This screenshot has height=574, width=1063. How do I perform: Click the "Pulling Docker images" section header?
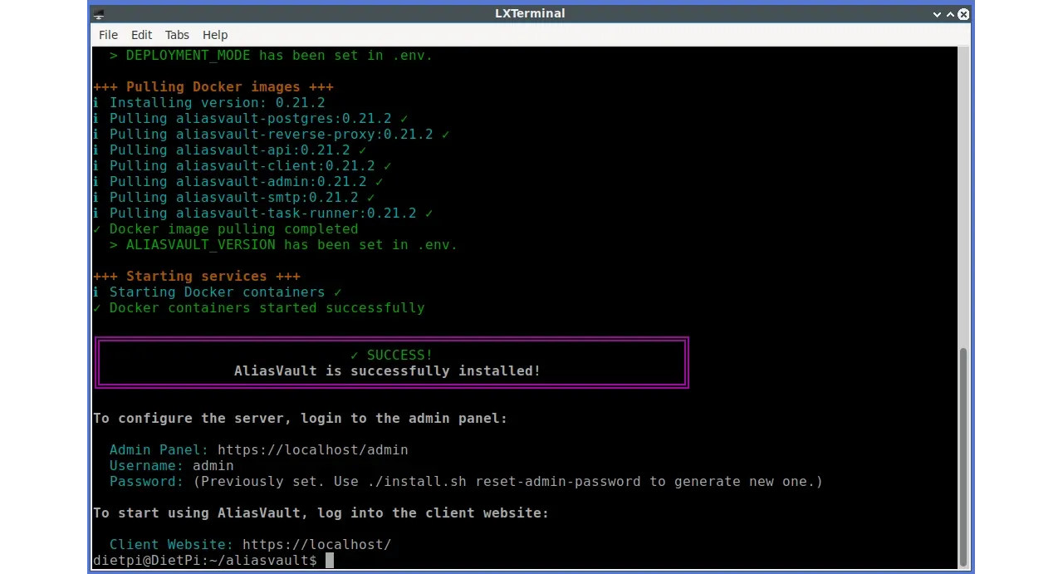(213, 87)
